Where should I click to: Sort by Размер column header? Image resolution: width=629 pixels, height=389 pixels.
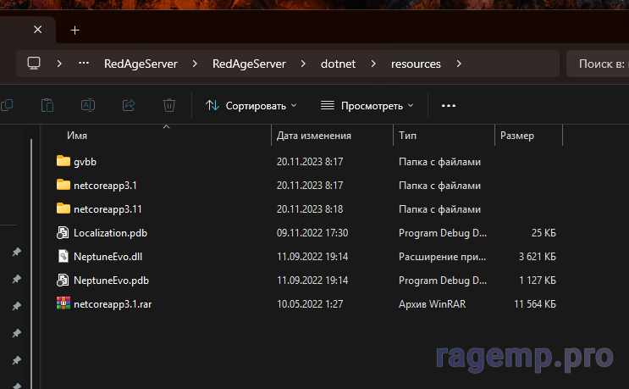click(517, 136)
